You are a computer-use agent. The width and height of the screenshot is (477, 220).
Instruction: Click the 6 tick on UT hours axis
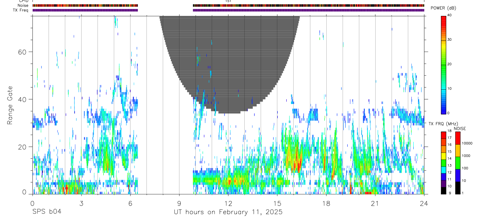pyautogui.click(x=130, y=203)
